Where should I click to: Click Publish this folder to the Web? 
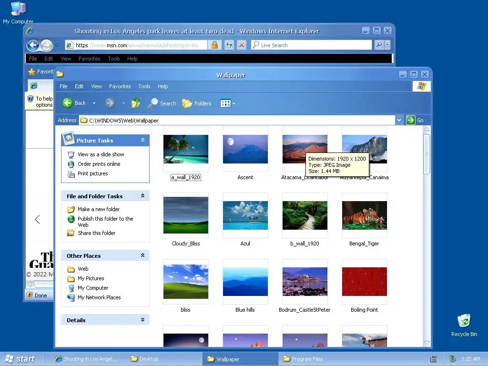(x=105, y=222)
